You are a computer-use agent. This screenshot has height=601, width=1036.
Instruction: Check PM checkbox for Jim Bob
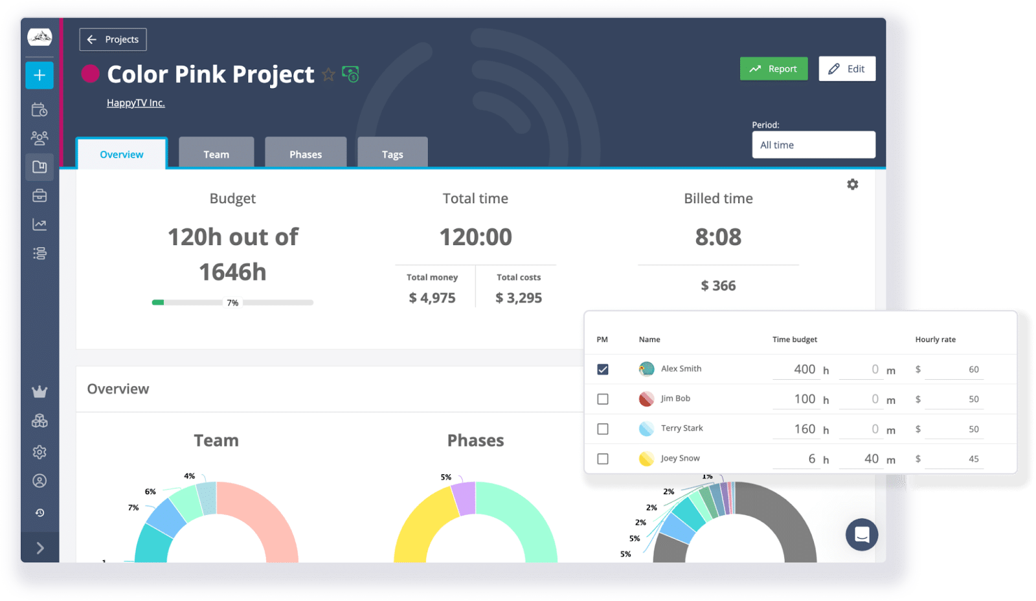pos(603,399)
